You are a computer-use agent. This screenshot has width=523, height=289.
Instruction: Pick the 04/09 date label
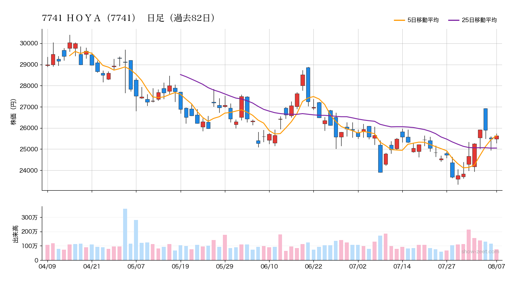point(47,266)
